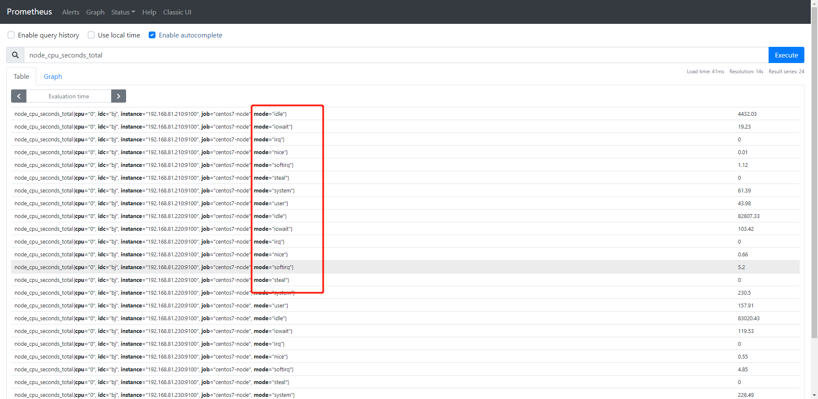Open the Alerts page
The height and width of the screenshot is (399, 818).
(x=70, y=12)
